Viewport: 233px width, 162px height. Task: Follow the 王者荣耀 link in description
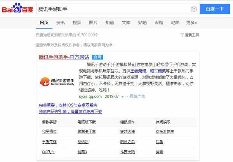pyautogui.click(x=138, y=71)
